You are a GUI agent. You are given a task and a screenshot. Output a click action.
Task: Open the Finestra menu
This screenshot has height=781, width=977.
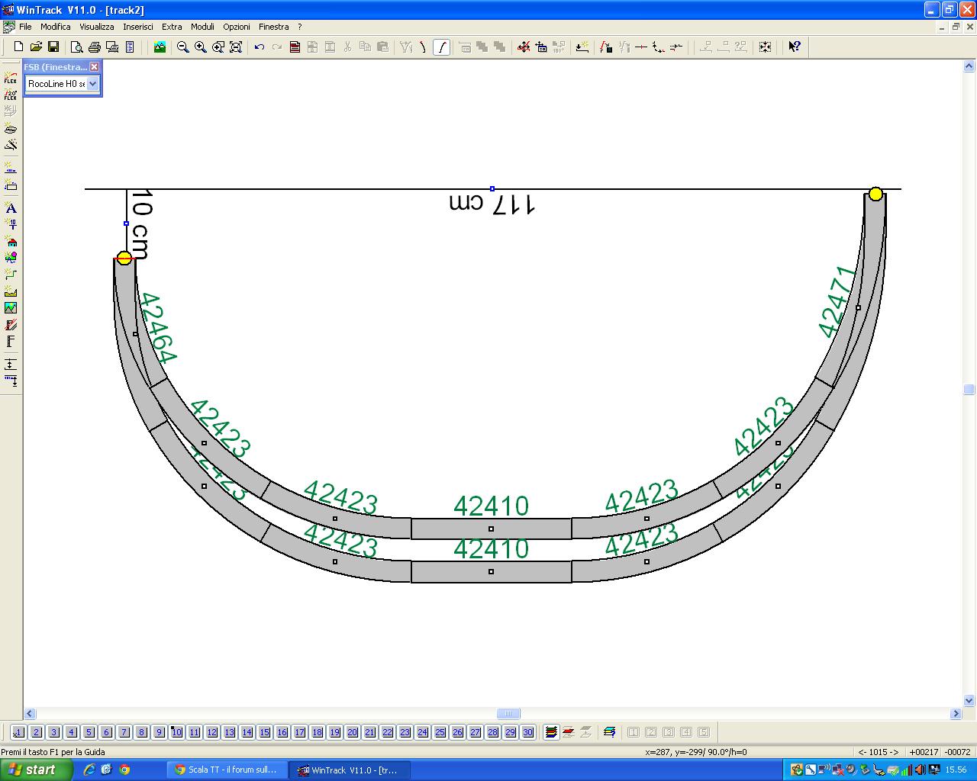click(274, 27)
